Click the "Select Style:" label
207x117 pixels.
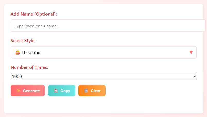pyautogui.click(x=23, y=41)
